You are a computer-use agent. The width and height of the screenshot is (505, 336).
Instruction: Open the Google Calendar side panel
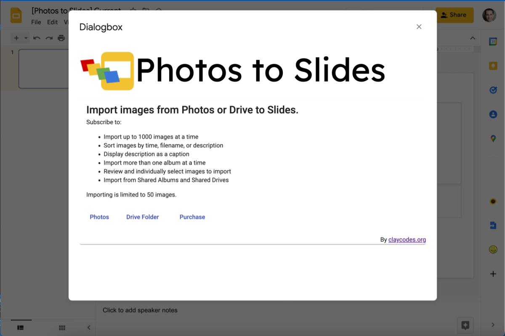[x=493, y=42]
